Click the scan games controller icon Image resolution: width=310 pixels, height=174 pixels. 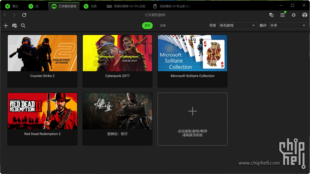15,26
